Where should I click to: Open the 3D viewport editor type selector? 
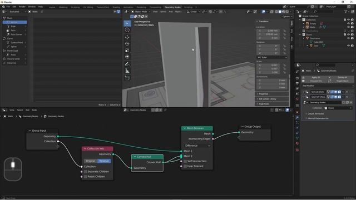pyautogui.click(x=126, y=12)
